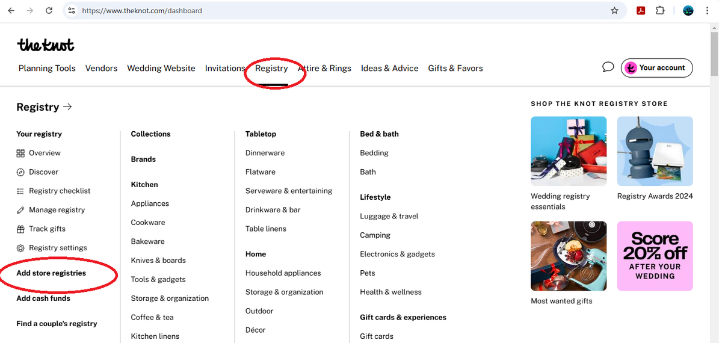Open the Invitations menu
This screenshot has height=343, width=722.
(225, 69)
